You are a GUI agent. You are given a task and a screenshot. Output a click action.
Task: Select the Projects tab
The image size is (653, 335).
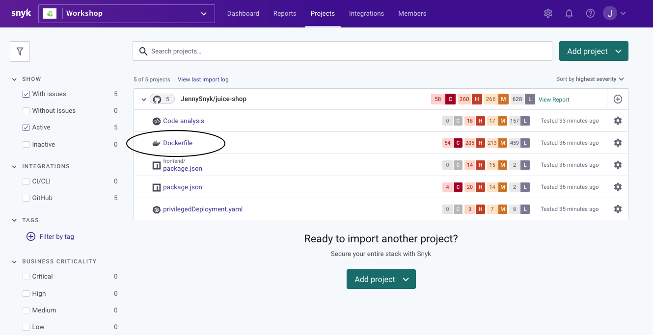323,13
